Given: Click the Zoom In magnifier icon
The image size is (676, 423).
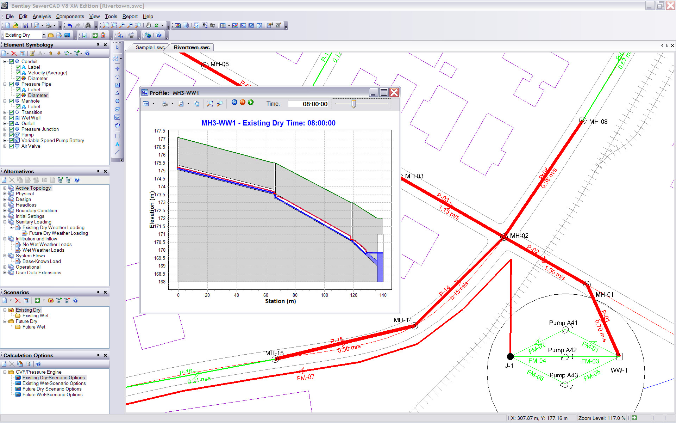Looking at the screenshot, I should [x=122, y=25].
